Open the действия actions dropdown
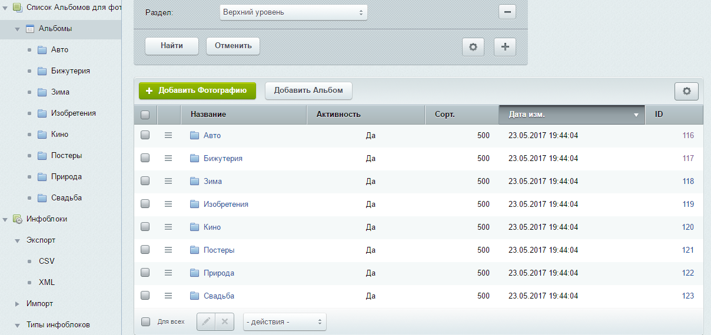This screenshot has width=711, height=335. tap(284, 322)
